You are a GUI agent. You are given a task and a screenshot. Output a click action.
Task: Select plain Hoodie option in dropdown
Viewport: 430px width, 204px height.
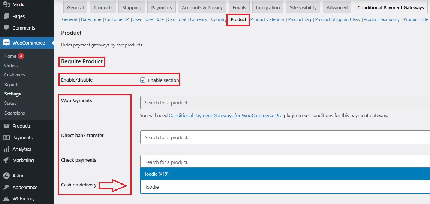pos(285,187)
